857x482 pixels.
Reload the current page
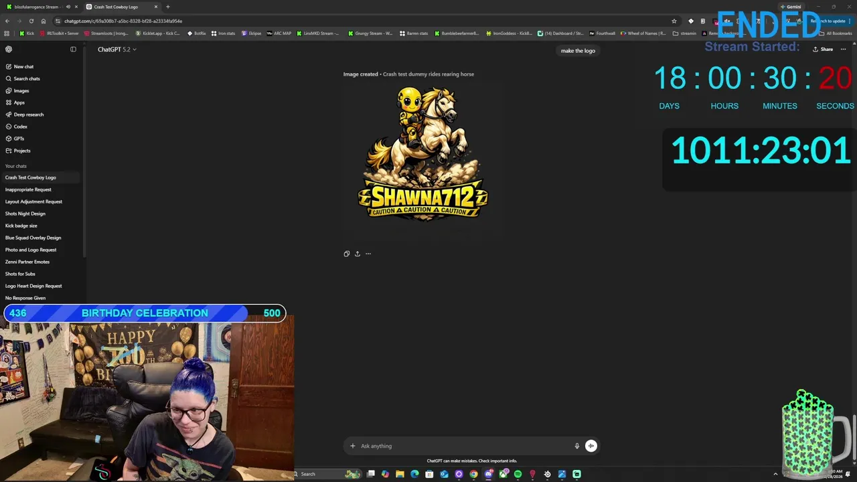(31, 21)
